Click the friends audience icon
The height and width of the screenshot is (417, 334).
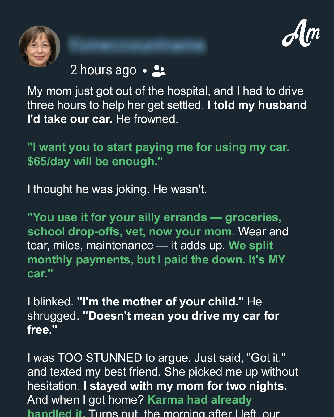[159, 71]
